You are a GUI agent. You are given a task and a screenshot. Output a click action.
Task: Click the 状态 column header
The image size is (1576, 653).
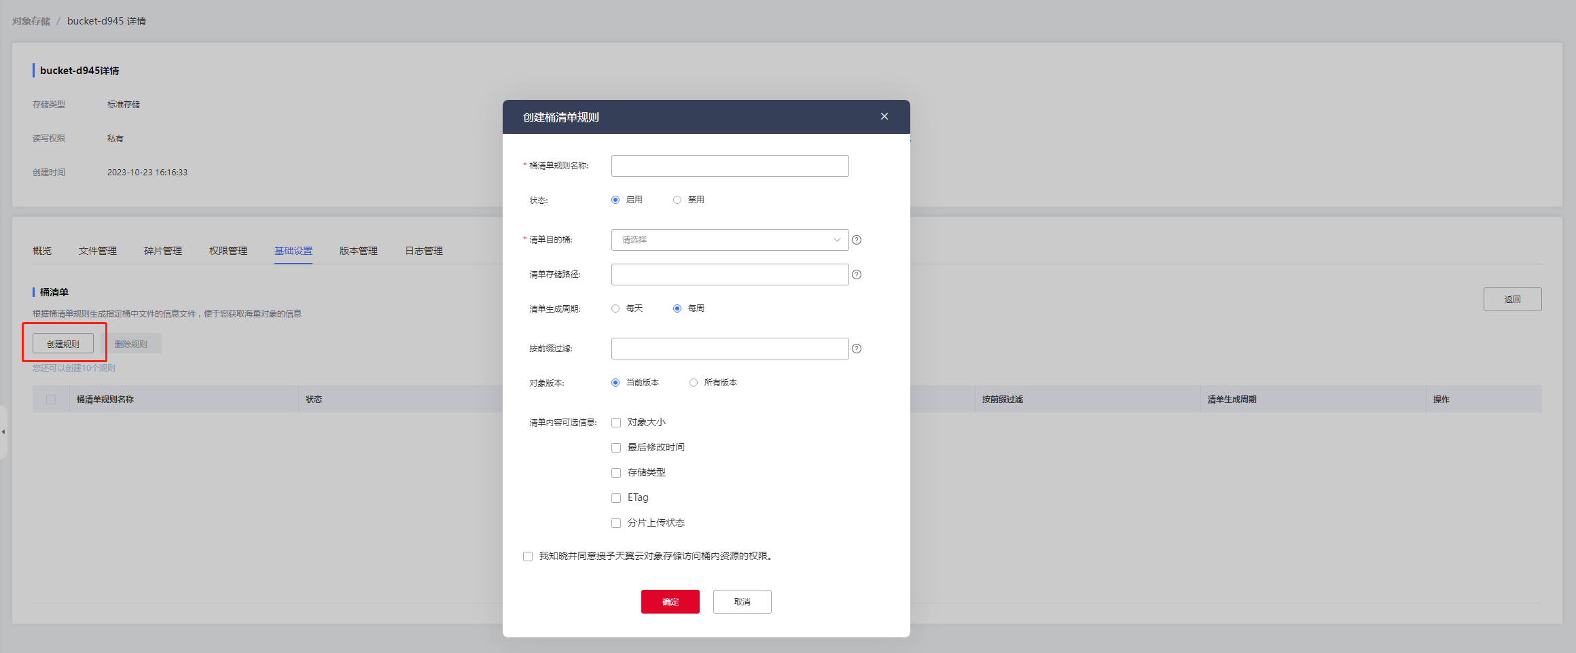[x=314, y=400]
